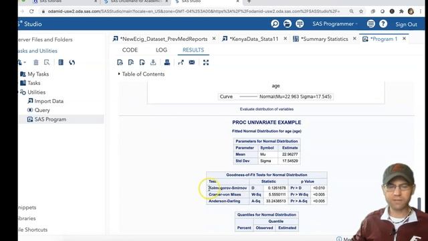The image size is (428, 241).
Task: Click the download arrow icon in results toolbar
Action: point(153,62)
